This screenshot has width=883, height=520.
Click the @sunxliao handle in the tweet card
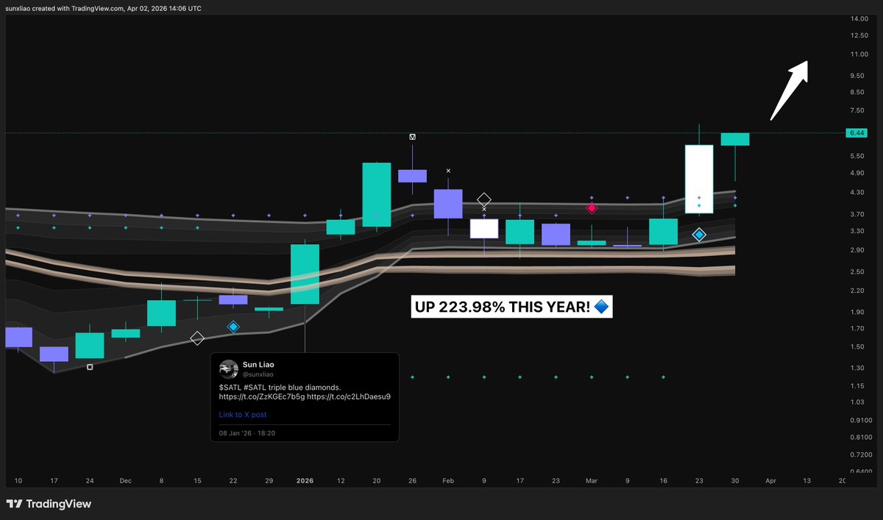pos(258,374)
